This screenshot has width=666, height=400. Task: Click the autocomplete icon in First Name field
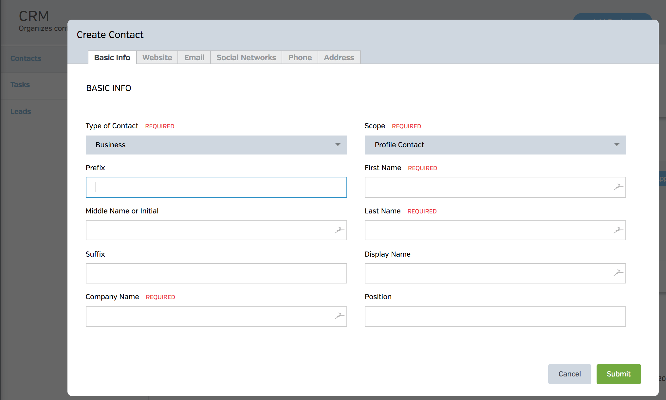[x=618, y=187]
